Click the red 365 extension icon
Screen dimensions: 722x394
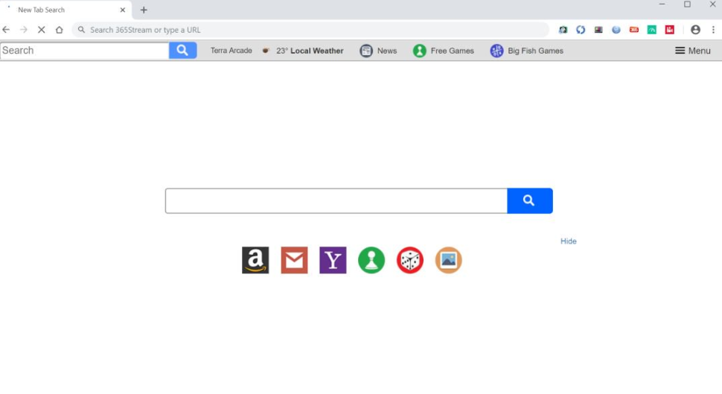point(634,30)
